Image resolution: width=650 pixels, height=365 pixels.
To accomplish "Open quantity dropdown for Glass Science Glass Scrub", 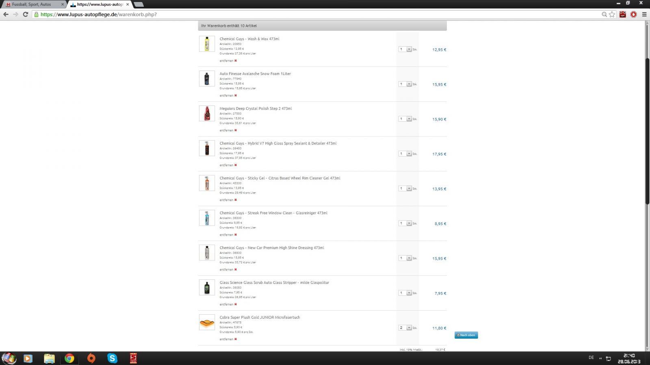I will tap(405, 293).
